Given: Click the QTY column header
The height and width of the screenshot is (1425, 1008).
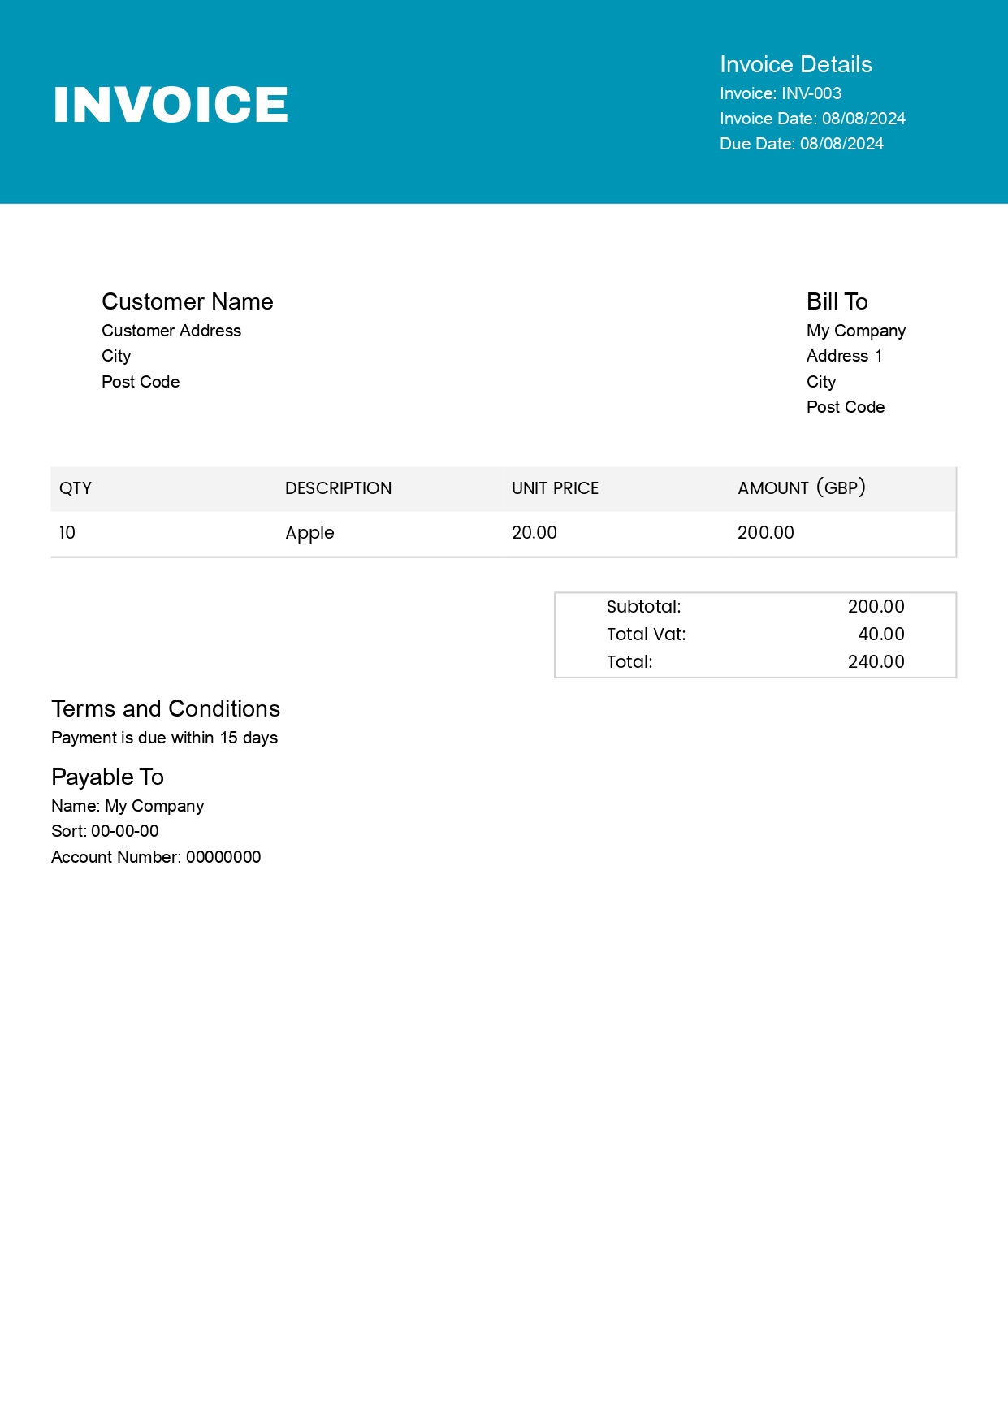Looking at the screenshot, I should click(76, 488).
